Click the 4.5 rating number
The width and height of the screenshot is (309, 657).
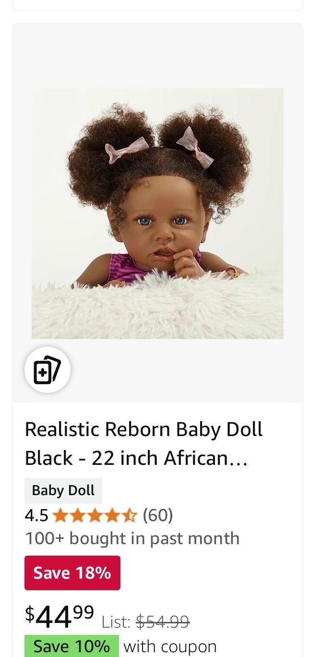click(x=36, y=515)
